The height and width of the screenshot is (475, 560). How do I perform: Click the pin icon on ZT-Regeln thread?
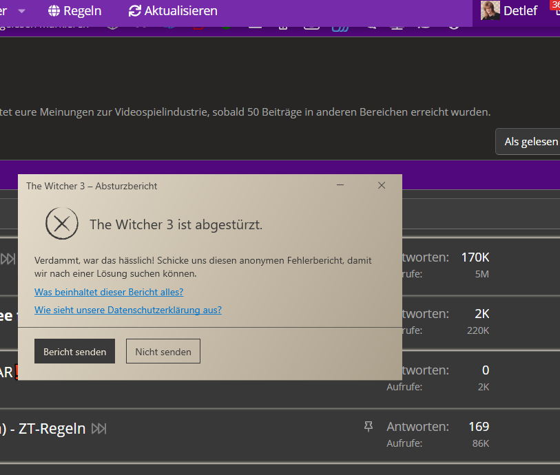coord(369,427)
